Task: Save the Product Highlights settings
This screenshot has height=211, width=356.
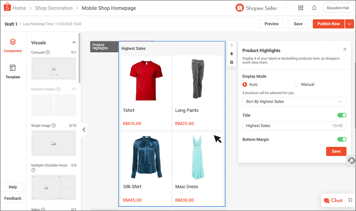Action: tap(336, 151)
